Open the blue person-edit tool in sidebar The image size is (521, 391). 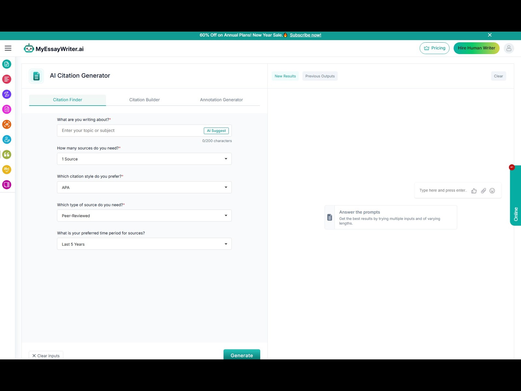tap(7, 139)
